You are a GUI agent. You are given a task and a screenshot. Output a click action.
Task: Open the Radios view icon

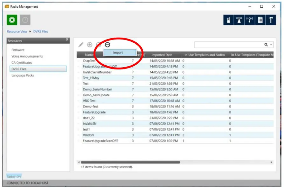228,19
